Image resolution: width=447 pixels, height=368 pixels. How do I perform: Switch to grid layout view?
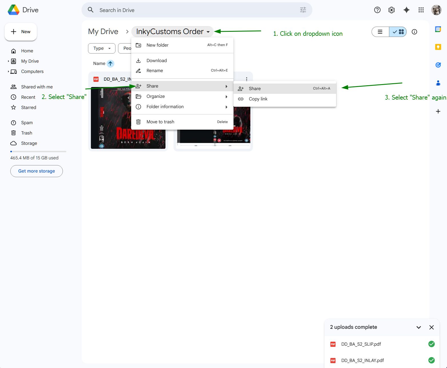(398, 32)
